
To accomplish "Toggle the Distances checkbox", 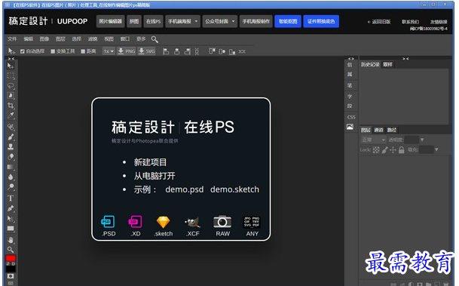I will (x=83, y=51).
